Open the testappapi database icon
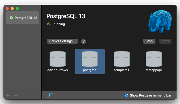This screenshot has height=104, width=180. 154,59
